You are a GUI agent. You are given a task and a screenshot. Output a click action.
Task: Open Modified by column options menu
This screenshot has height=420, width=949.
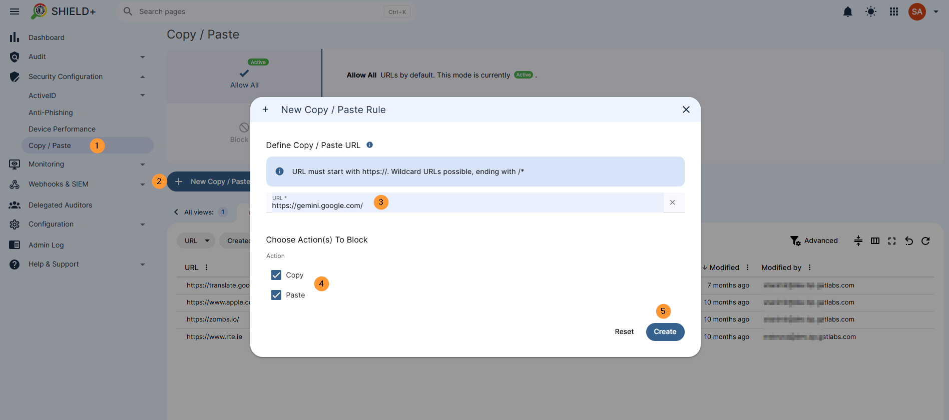click(809, 267)
